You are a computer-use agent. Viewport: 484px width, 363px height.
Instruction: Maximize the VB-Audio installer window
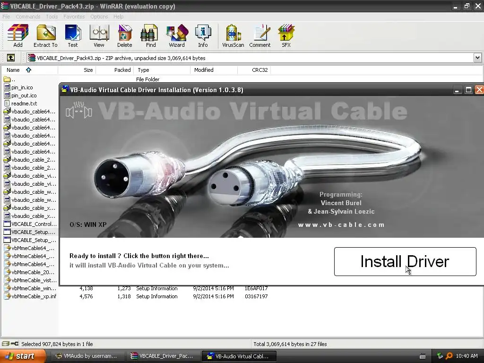(x=468, y=90)
